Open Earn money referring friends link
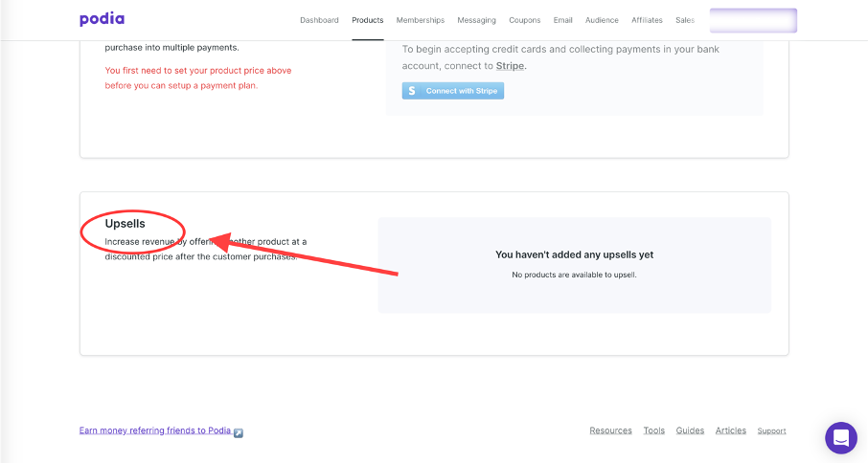The height and width of the screenshot is (463, 868). (155, 430)
